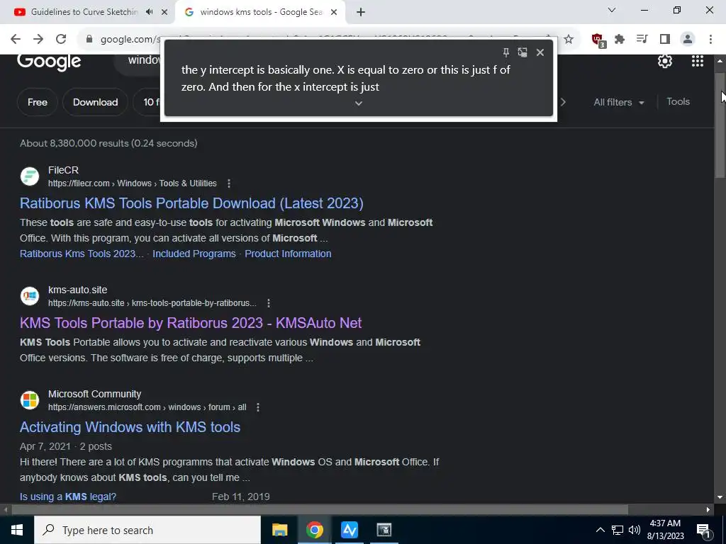Open the tab search dropdown arrow
The height and width of the screenshot is (544, 726).
(611, 10)
